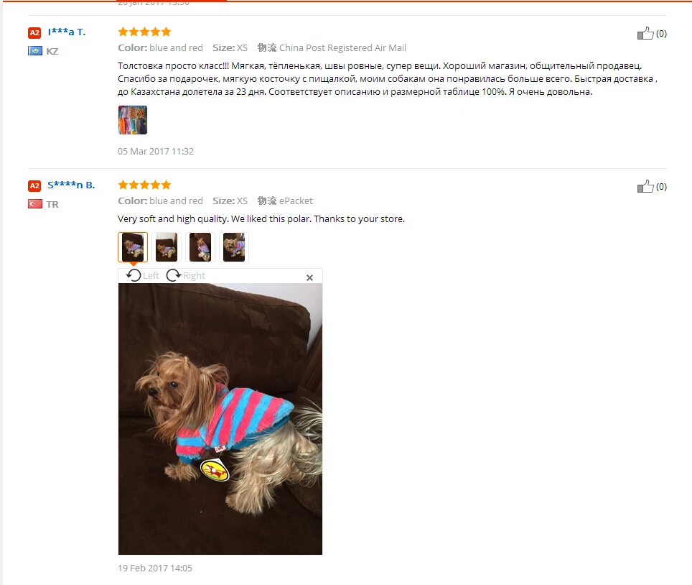Click the Kazakhstan flag icon
Image resolution: width=692 pixels, height=585 pixels.
pos(34,51)
